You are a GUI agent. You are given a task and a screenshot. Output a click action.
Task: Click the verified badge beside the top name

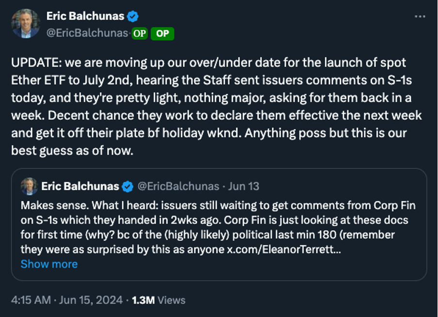pos(133,16)
